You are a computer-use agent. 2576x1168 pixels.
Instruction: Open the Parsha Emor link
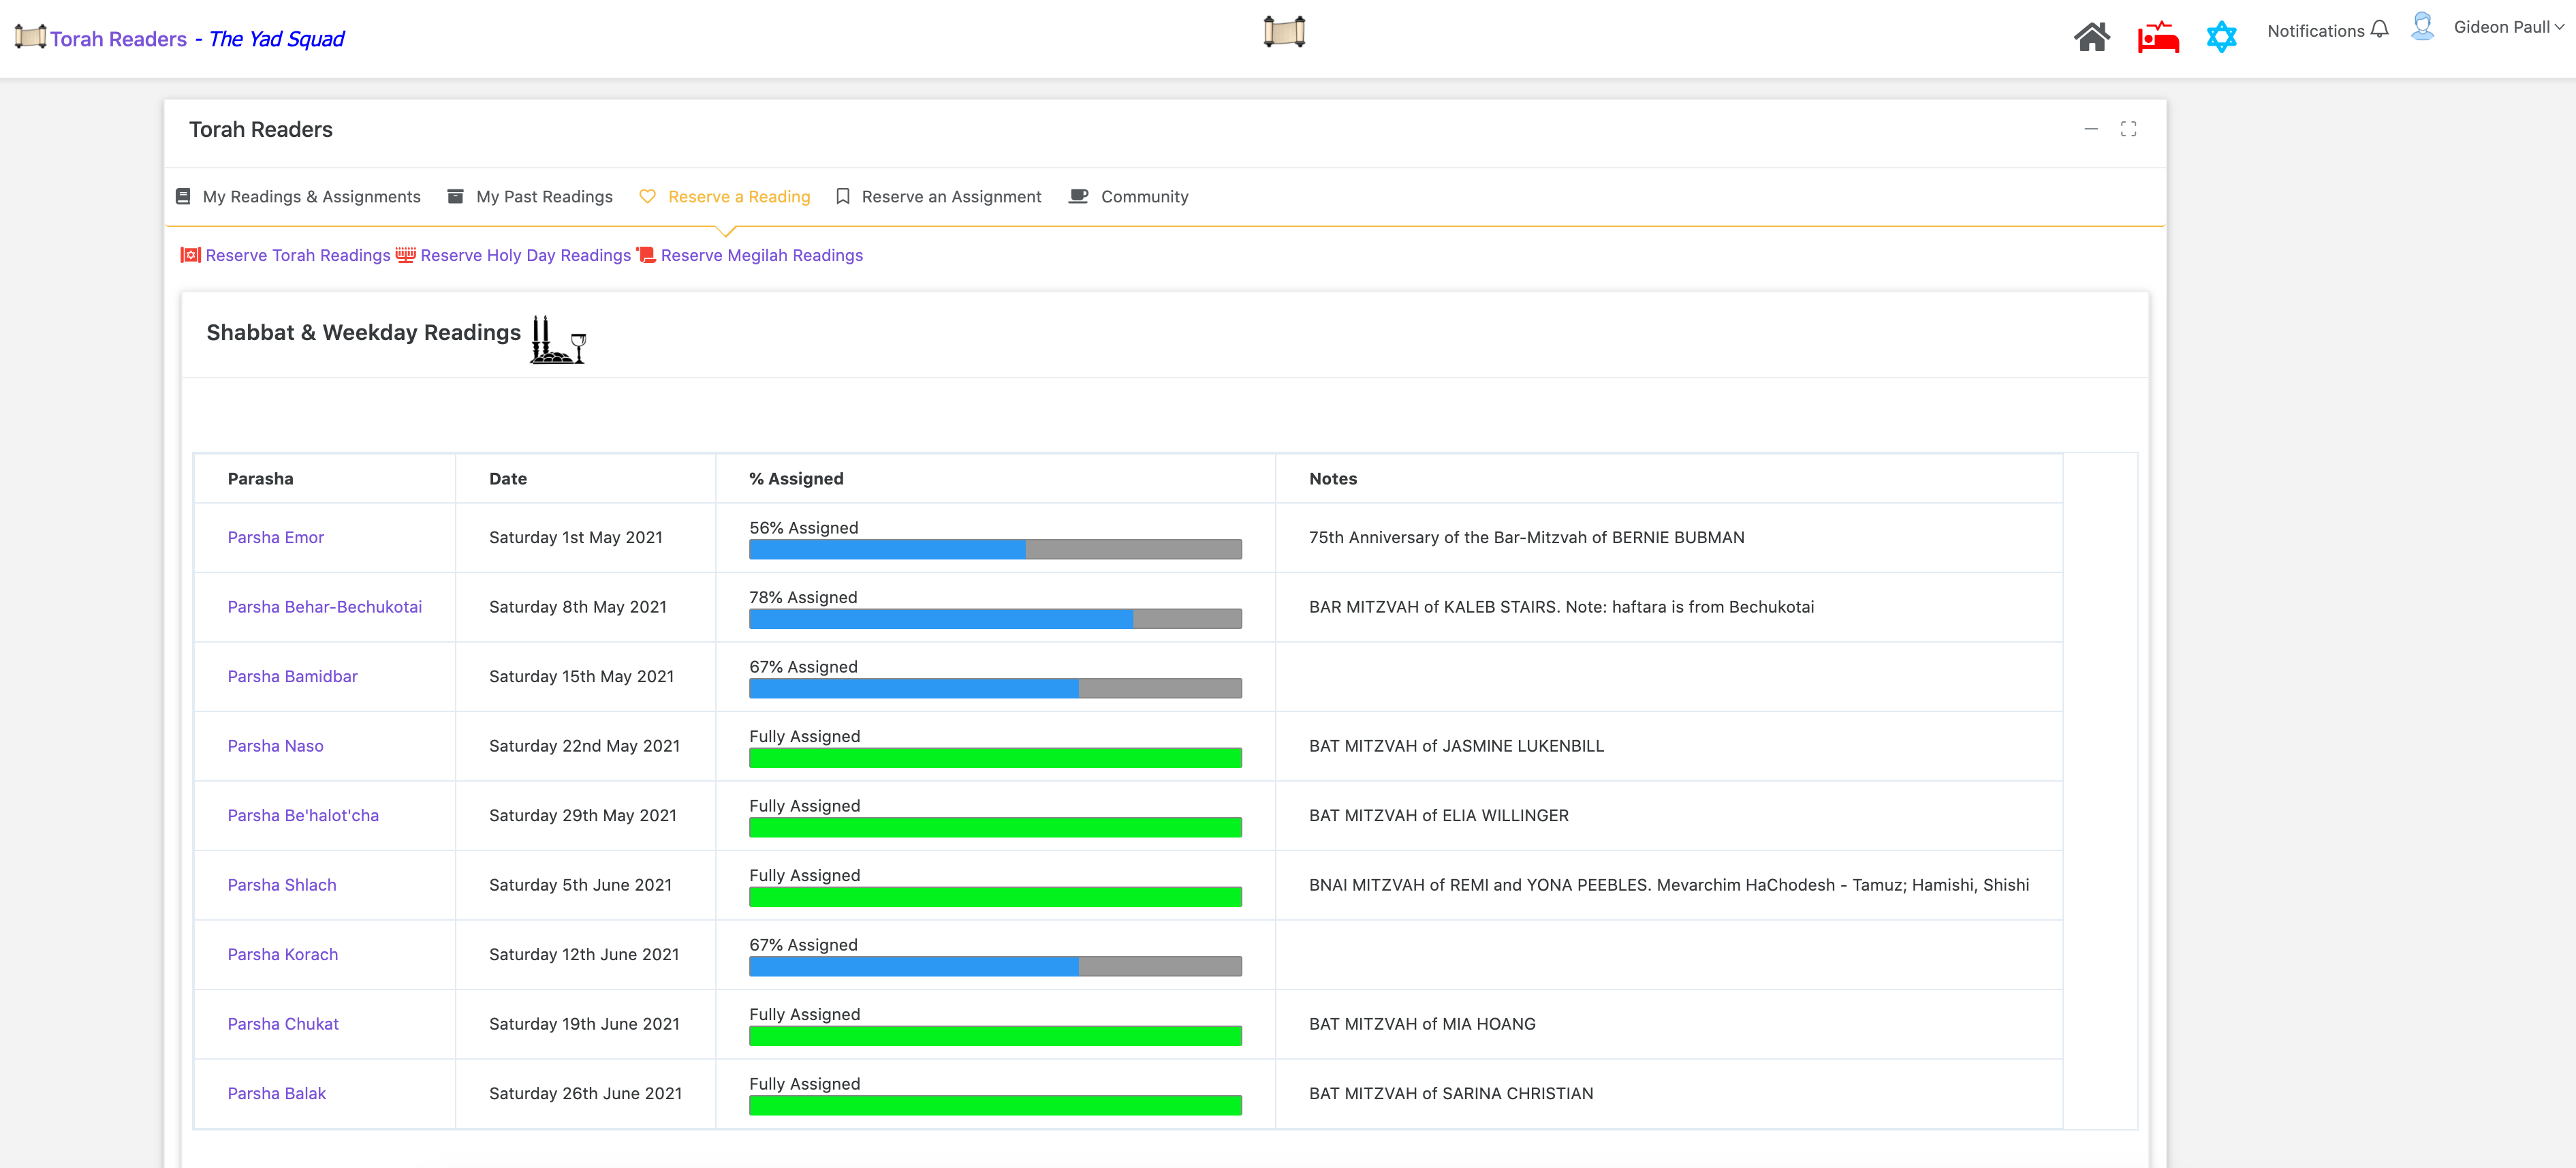pyautogui.click(x=275, y=538)
